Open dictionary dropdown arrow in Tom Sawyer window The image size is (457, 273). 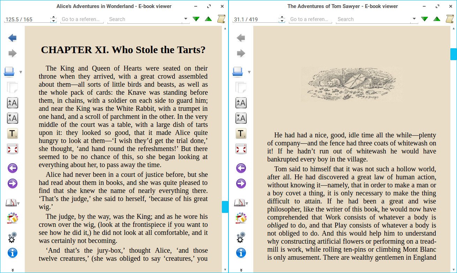click(247, 203)
